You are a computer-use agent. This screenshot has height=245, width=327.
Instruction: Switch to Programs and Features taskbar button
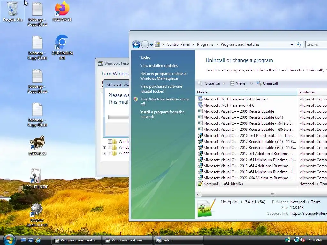pyautogui.click(x=77, y=240)
